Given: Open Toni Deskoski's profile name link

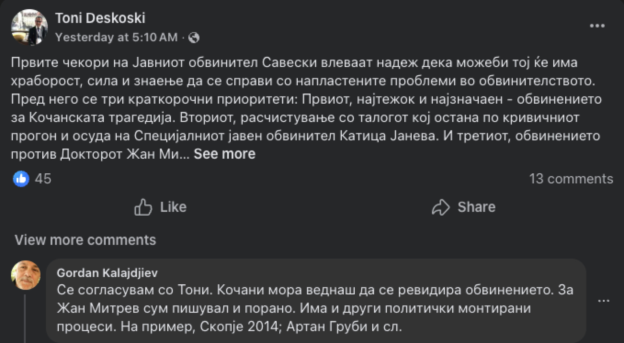Looking at the screenshot, I should (x=100, y=18).
